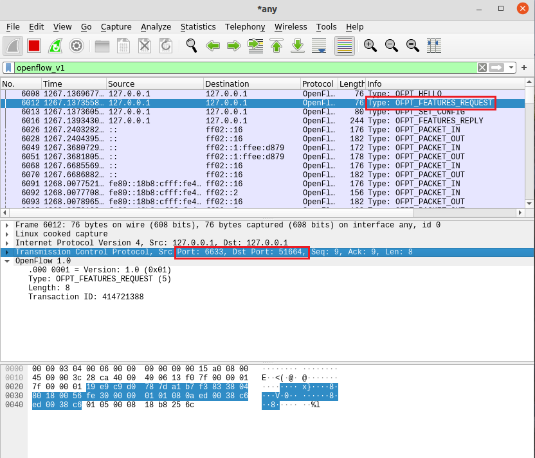Save the capture file icon
This screenshot has width=535, height=458.
click(123, 46)
